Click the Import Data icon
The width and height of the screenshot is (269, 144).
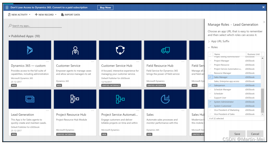coord(62,15)
